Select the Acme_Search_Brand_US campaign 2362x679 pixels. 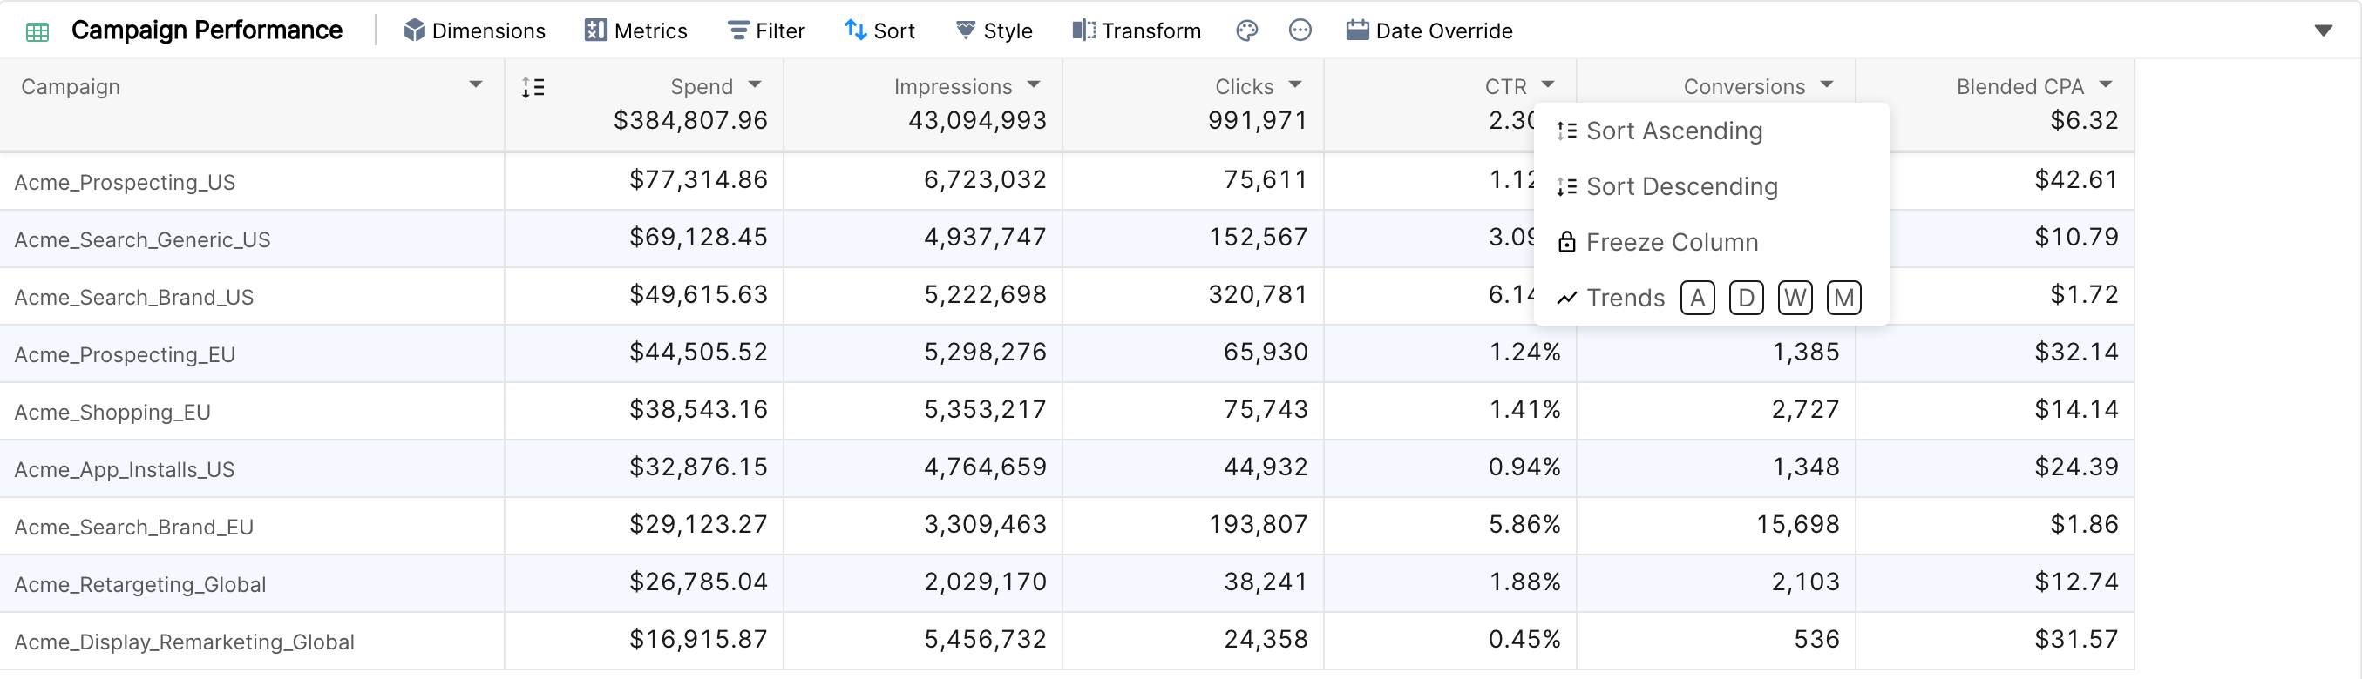[134, 298]
